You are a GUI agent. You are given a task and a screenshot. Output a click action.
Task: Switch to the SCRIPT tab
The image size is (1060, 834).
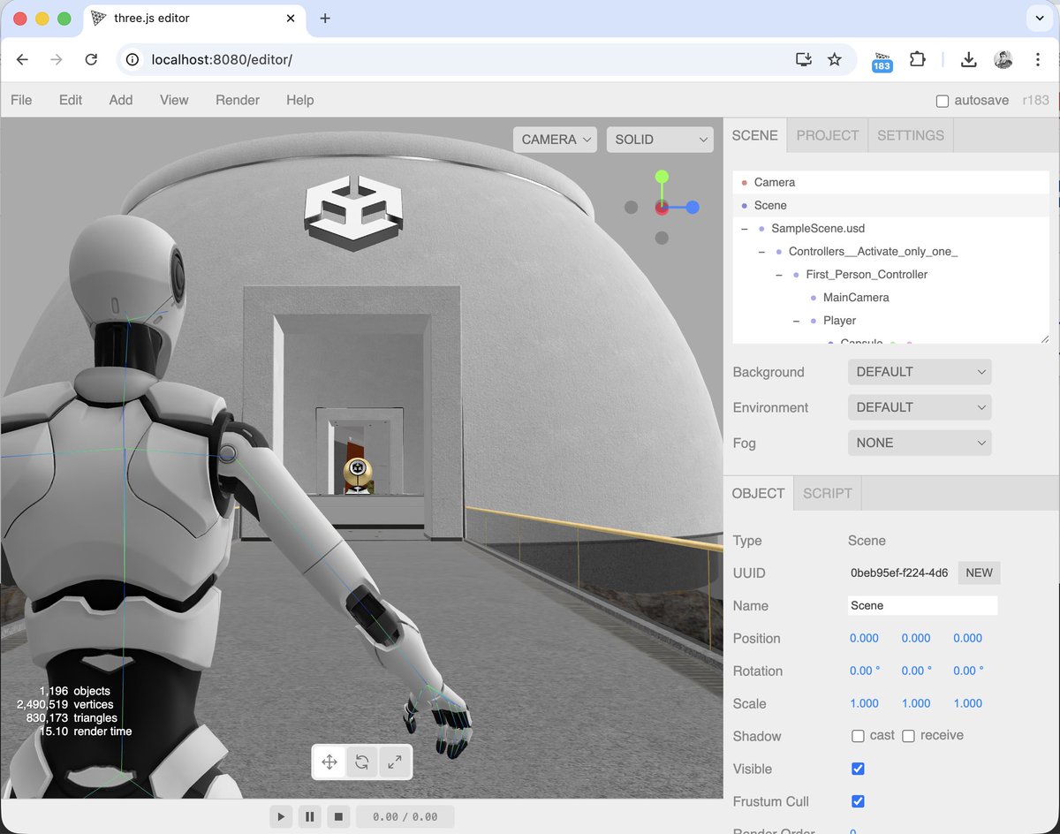click(x=828, y=493)
